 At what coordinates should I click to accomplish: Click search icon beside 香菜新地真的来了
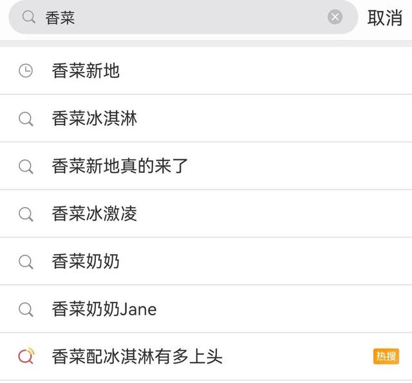pos(26,167)
